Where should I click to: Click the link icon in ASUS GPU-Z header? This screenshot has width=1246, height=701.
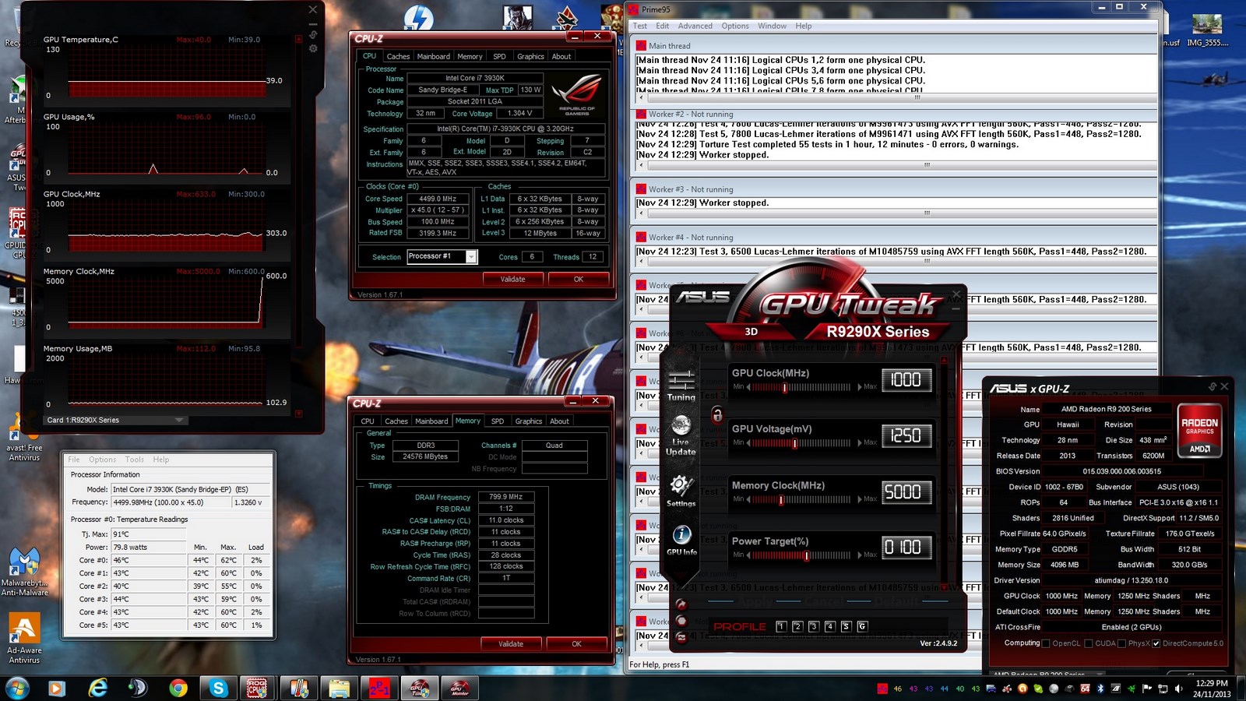1213,386
